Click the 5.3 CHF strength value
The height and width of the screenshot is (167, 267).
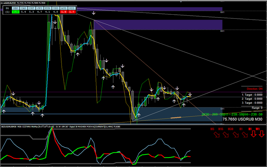point(32,12)
